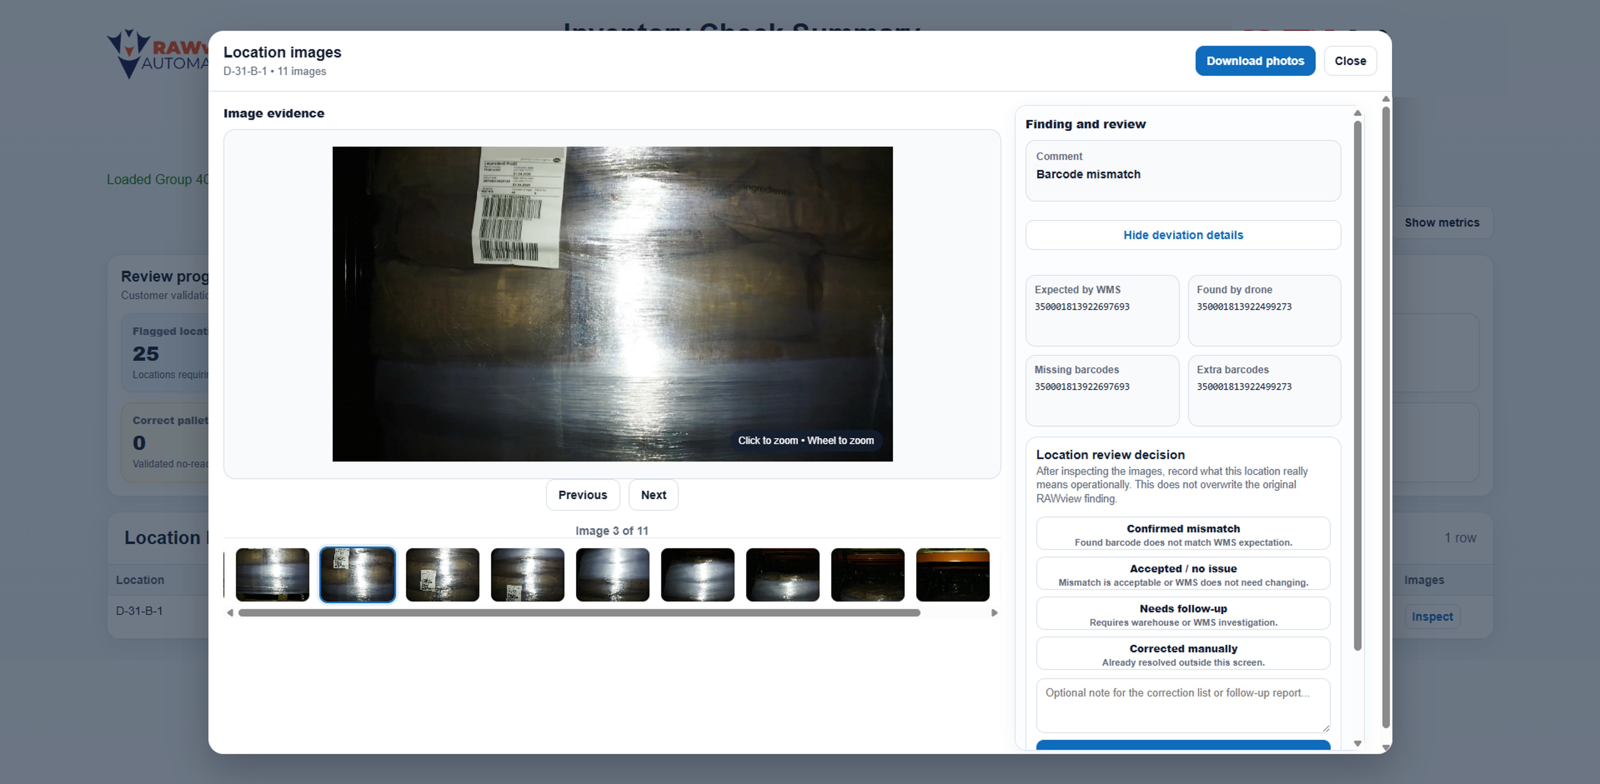Screen dimensions: 1600x784
Task: Open the thumbnail for image 9
Action: [868, 575]
